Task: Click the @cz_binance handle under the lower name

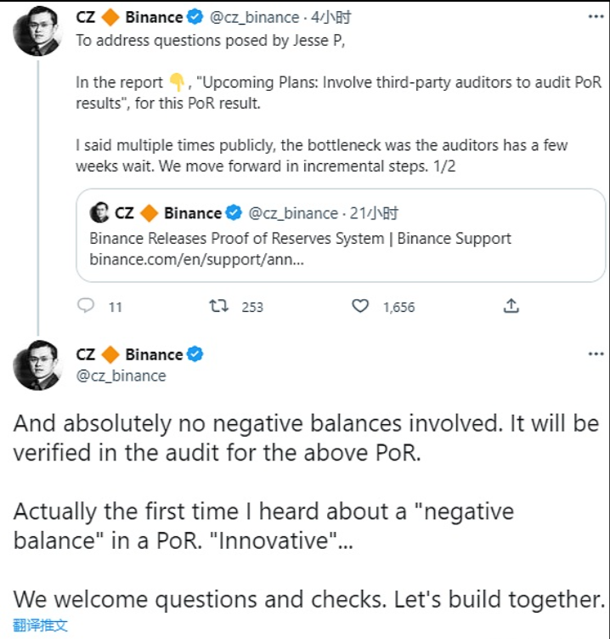Action: click(121, 376)
